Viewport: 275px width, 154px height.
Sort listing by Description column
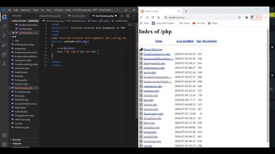point(210,41)
